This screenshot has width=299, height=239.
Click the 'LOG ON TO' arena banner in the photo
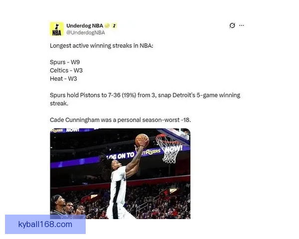[x=121, y=156]
